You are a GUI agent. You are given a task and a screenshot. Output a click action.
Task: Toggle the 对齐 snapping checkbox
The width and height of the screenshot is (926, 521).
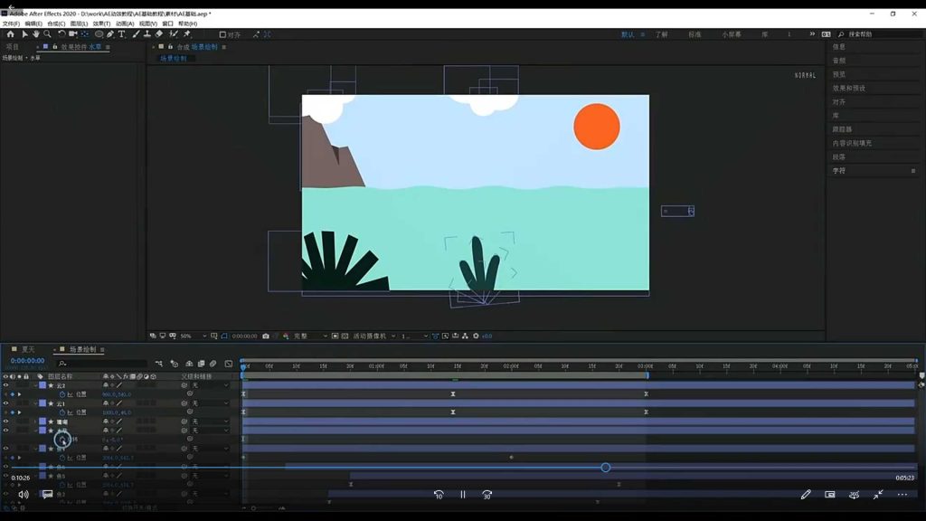coord(223,34)
